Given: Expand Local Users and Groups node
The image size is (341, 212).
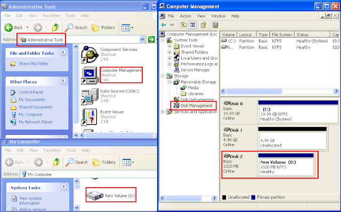Looking at the screenshot, I should 169,58.
